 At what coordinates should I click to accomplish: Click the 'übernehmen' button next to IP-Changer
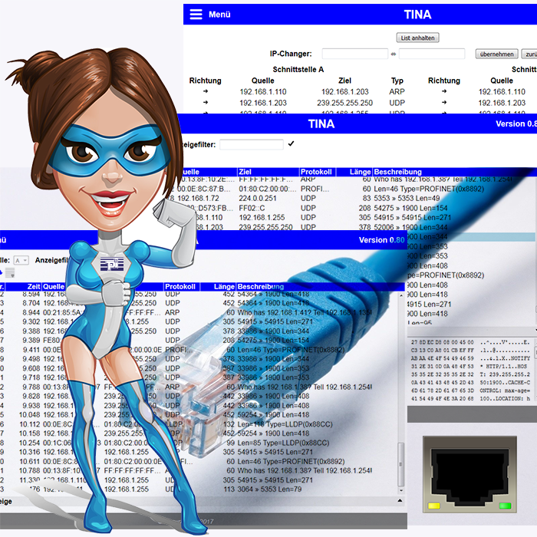[496, 54]
